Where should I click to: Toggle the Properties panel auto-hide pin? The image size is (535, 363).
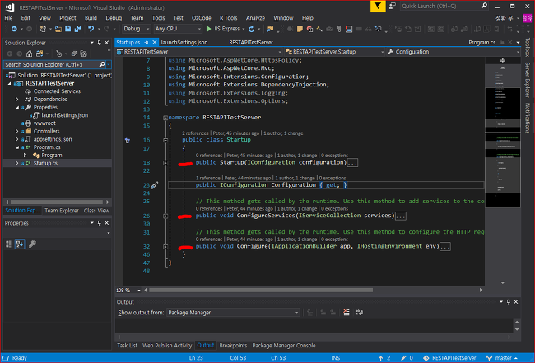[100, 223]
